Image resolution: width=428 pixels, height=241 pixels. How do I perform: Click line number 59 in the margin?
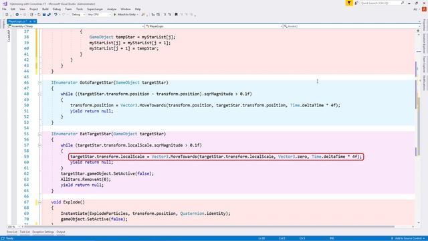[26, 157]
